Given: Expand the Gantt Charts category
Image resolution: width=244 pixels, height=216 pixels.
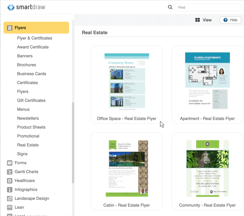Looking at the screenshot, I should pyautogui.click(x=26, y=172).
